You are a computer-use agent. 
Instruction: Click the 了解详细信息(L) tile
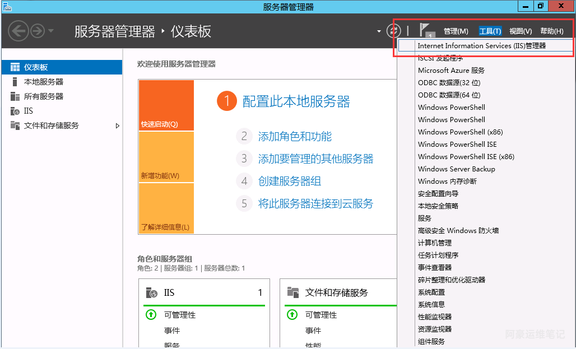(x=166, y=209)
